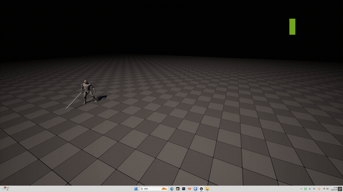Viewport: 343px width, 192px height.
Task: Click the green rectangular bar in the sky
Action: pyautogui.click(x=292, y=27)
